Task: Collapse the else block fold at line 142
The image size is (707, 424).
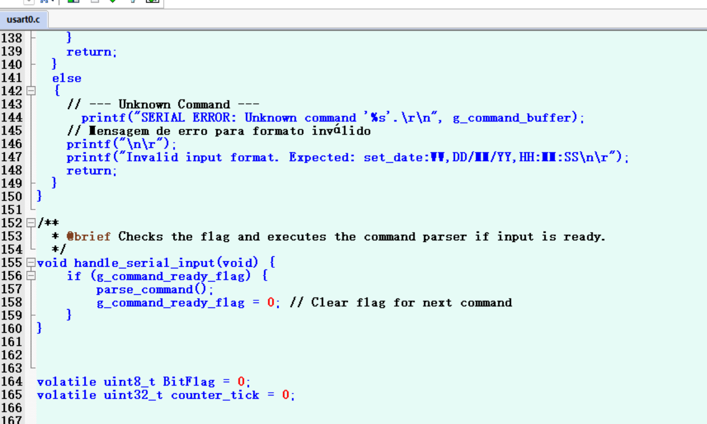Action: 31,91
